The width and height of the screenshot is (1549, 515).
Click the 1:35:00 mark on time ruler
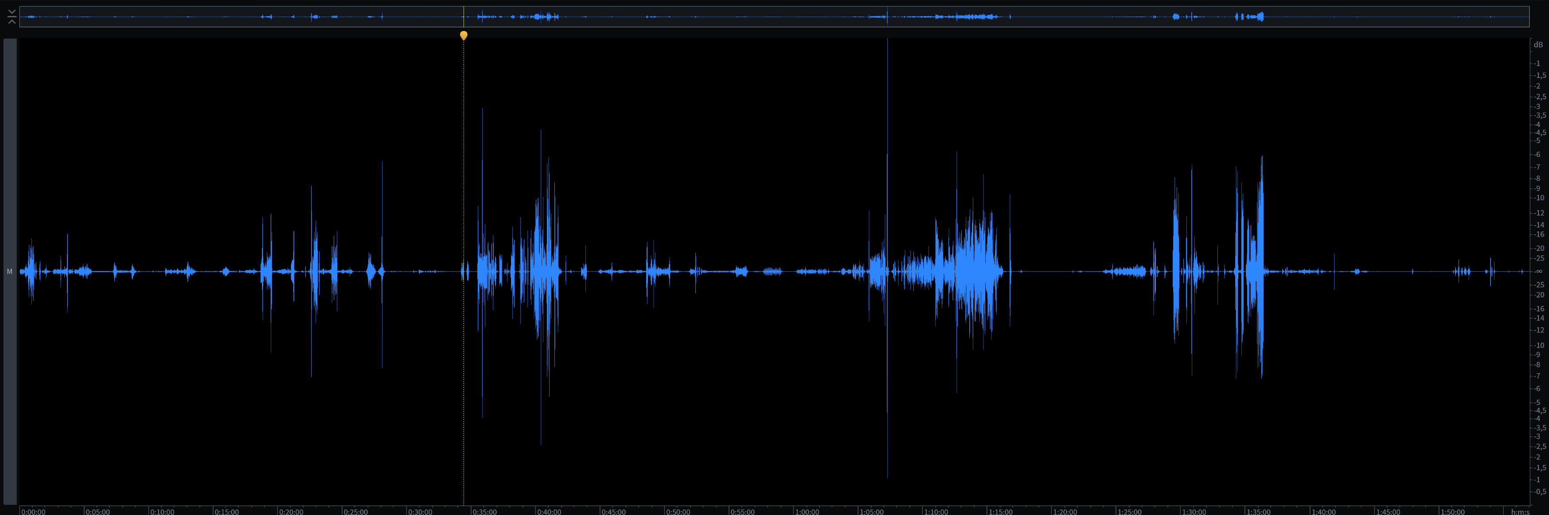[x=1258, y=511]
